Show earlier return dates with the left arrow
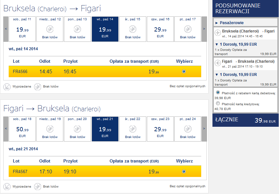 [x=6, y=129]
